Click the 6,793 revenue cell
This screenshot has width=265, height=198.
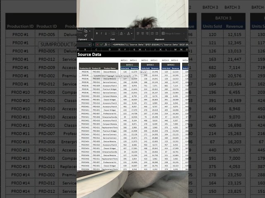[x=134, y=96]
